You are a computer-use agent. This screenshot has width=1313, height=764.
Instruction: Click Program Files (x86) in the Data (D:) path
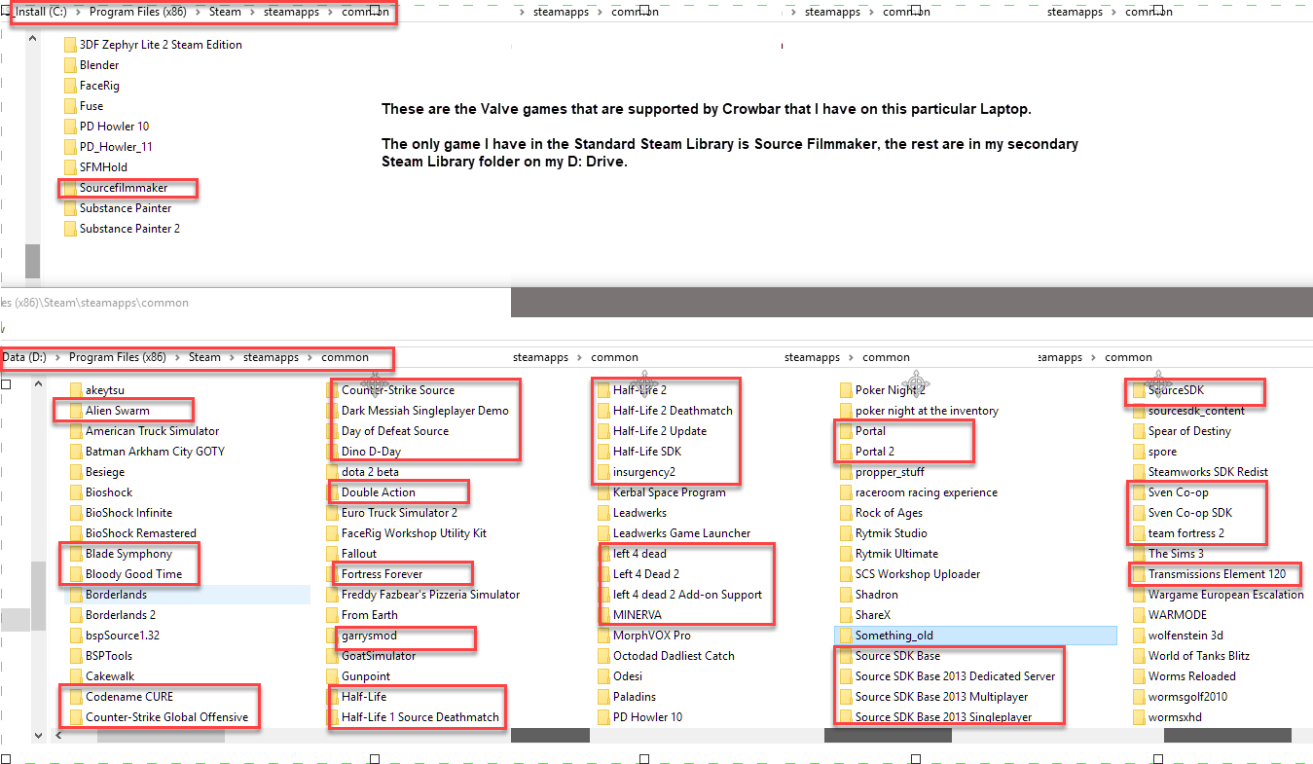click(x=119, y=358)
